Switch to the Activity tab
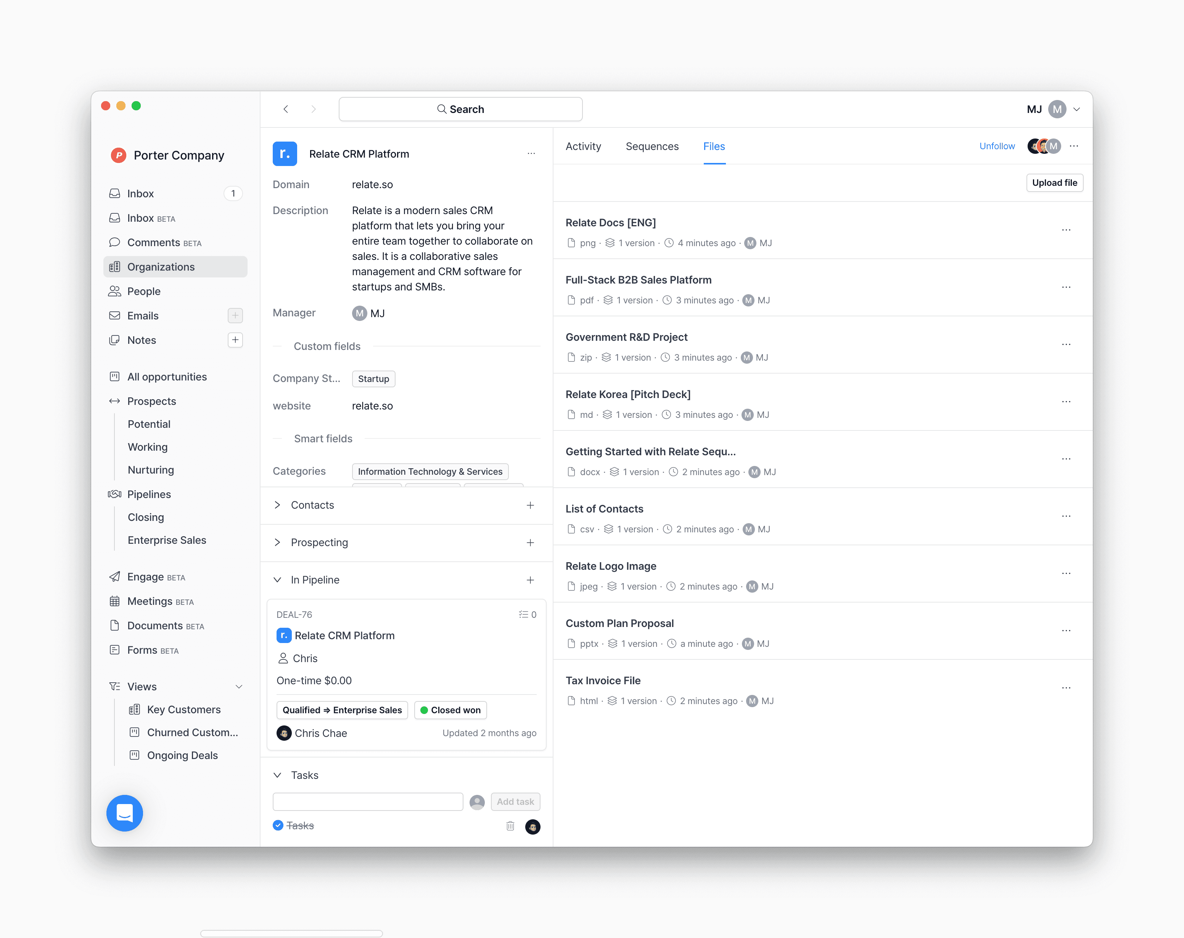 point(583,146)
